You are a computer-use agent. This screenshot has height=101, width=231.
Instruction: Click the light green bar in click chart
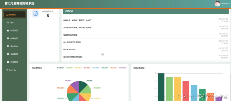169,89
